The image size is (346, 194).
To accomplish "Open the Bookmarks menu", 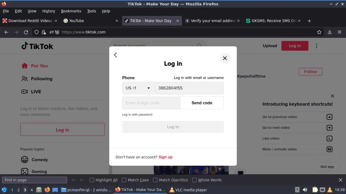I will pyautogui.click(x=71, y=11).
